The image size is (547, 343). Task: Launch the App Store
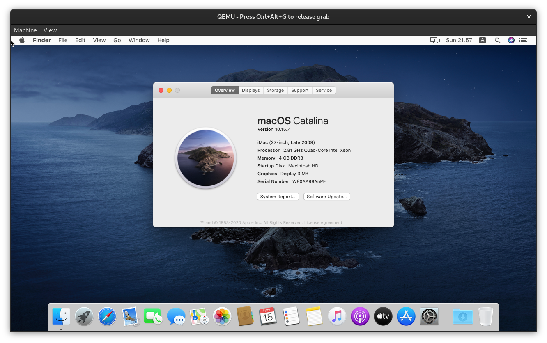[x=406, y=316]
